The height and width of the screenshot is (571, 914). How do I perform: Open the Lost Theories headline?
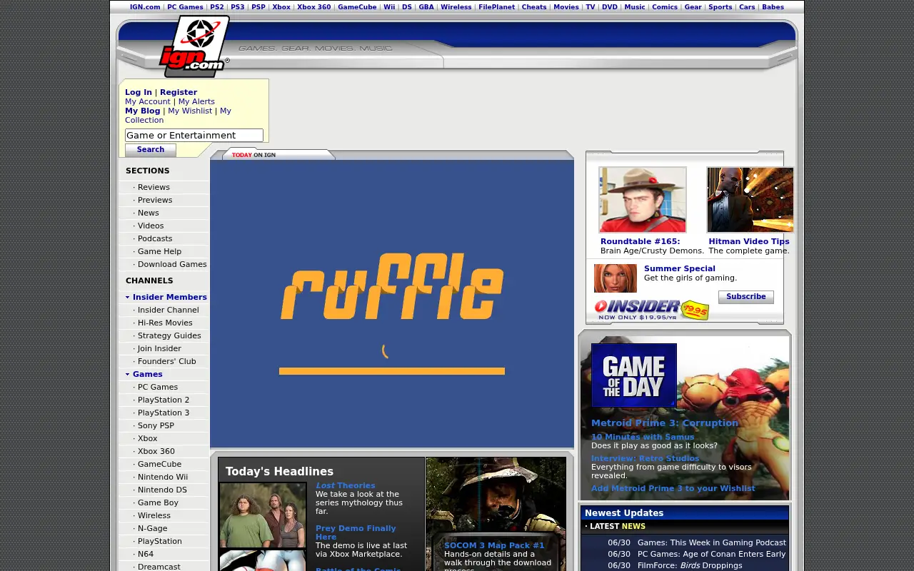pos(346,485)
